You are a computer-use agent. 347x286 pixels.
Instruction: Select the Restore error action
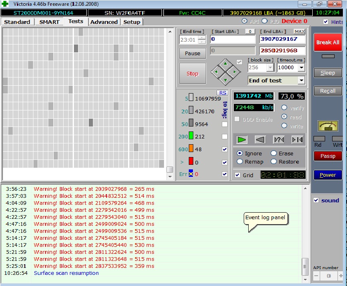coord(273,162)
